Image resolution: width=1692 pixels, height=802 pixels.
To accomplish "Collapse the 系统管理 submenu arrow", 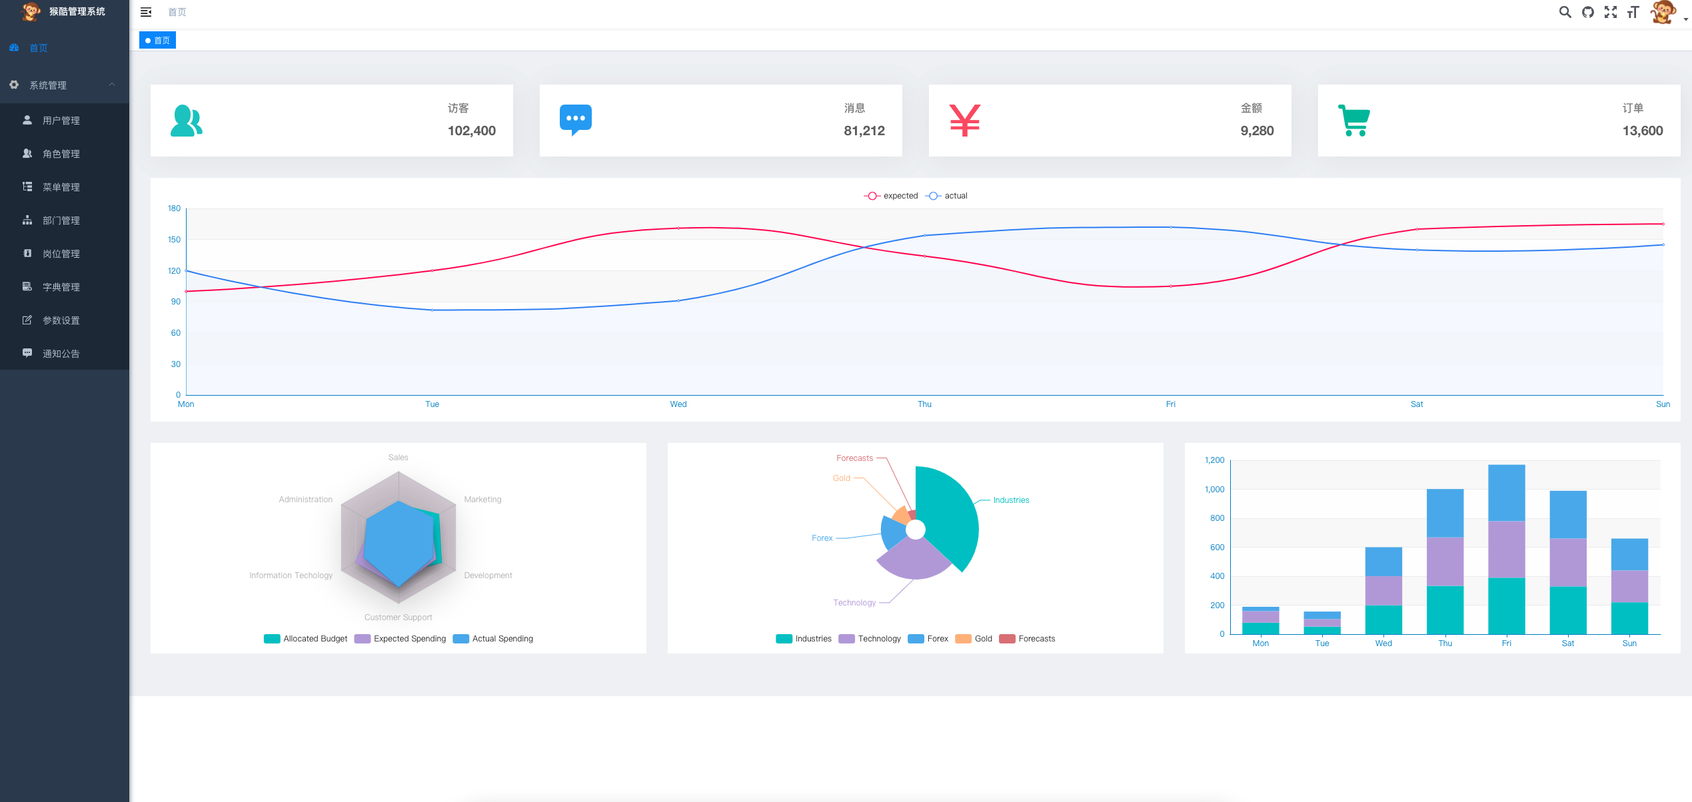I will coord(112,85).
